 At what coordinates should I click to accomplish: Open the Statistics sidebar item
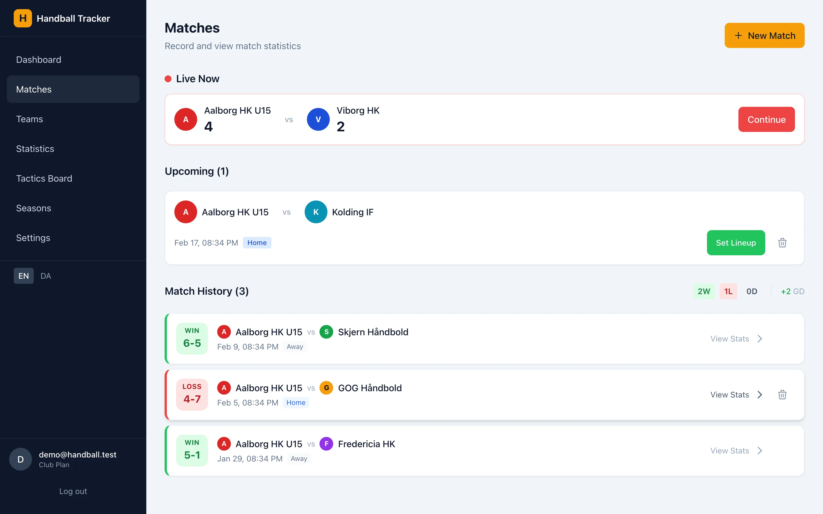35,149
